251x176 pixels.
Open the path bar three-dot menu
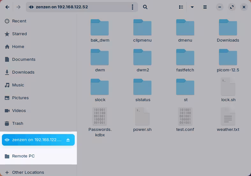coord(133,7)
